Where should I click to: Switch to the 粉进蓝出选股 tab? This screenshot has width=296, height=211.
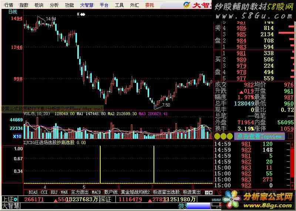[x=166, y=192]
